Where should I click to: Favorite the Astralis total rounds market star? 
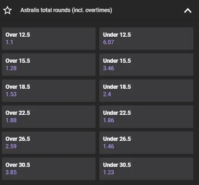click(x=7, y=10)
